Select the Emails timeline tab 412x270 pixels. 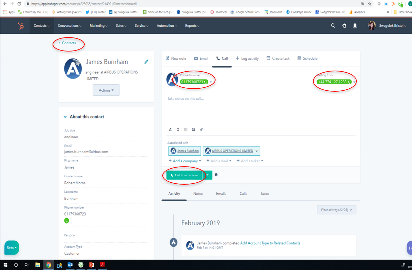coord(221,194)
